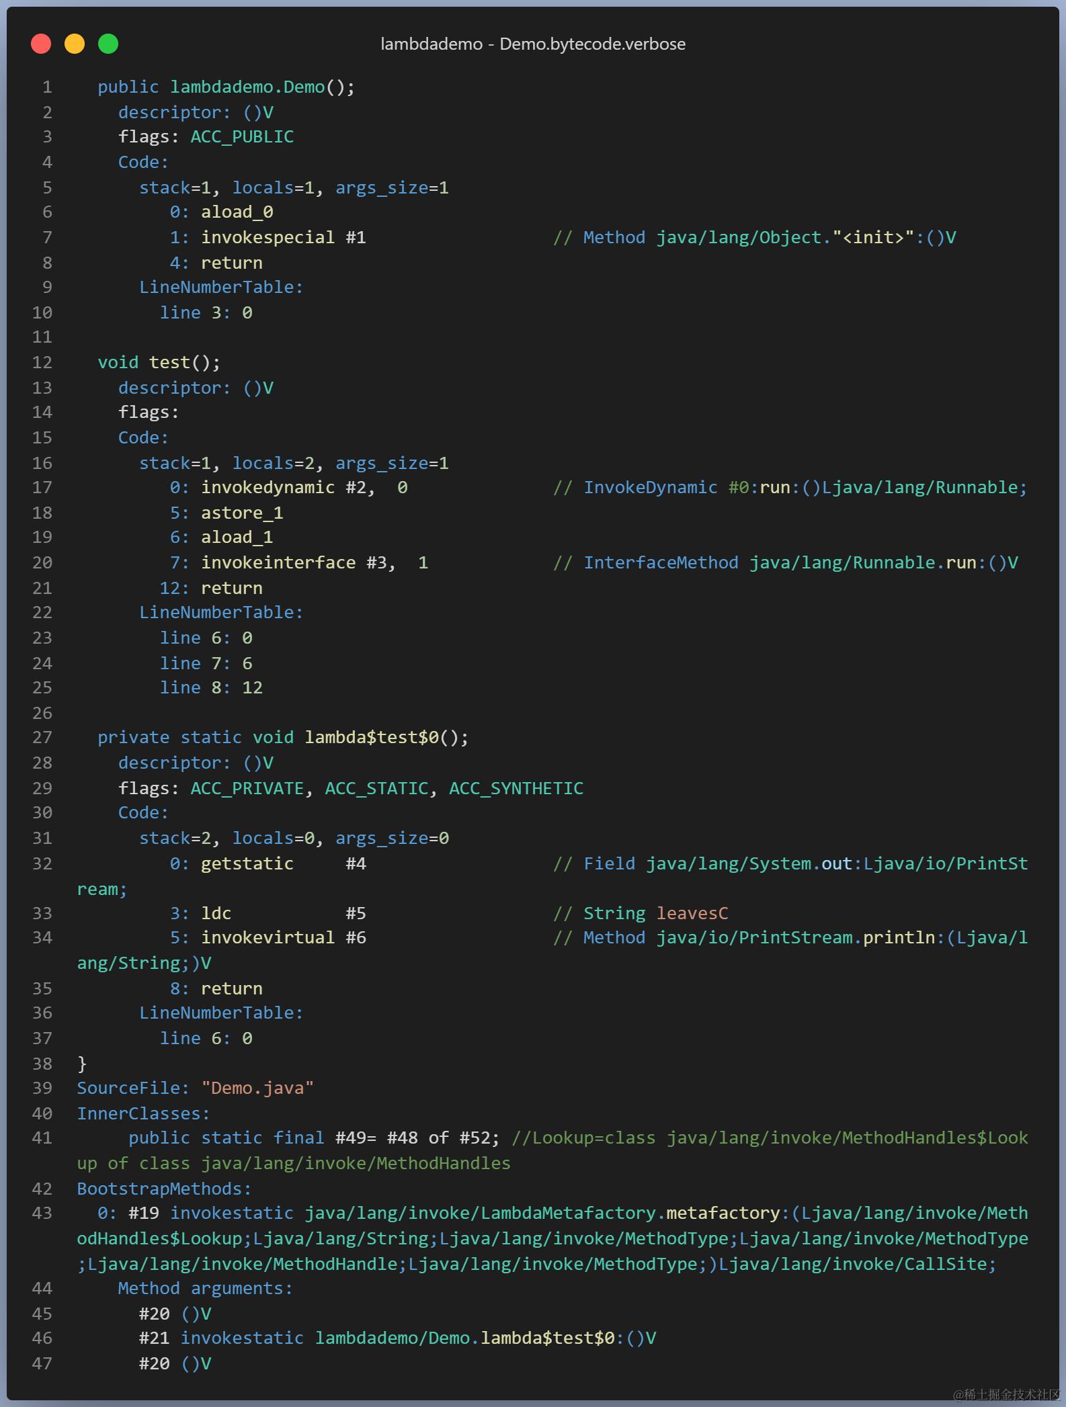Click the green maximize window dot
Screen dimensions: 1066x1407
(108, 44)
